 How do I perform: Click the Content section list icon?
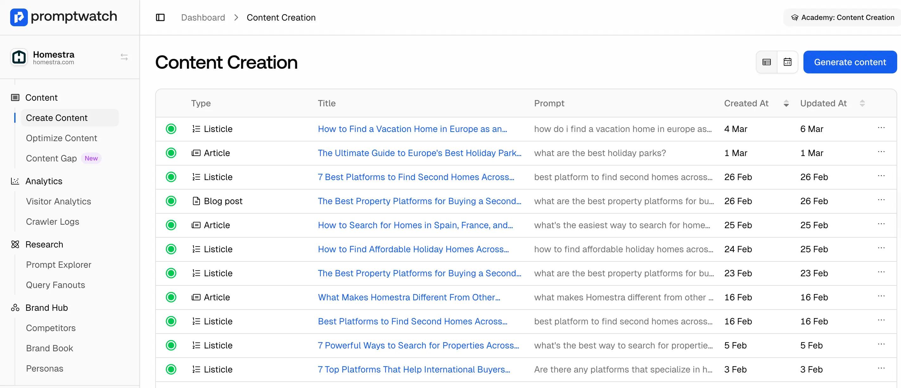point(15,97)
